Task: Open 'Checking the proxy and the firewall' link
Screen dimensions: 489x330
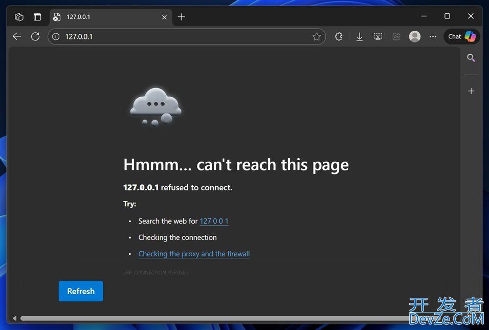Action: coord(194,254)
